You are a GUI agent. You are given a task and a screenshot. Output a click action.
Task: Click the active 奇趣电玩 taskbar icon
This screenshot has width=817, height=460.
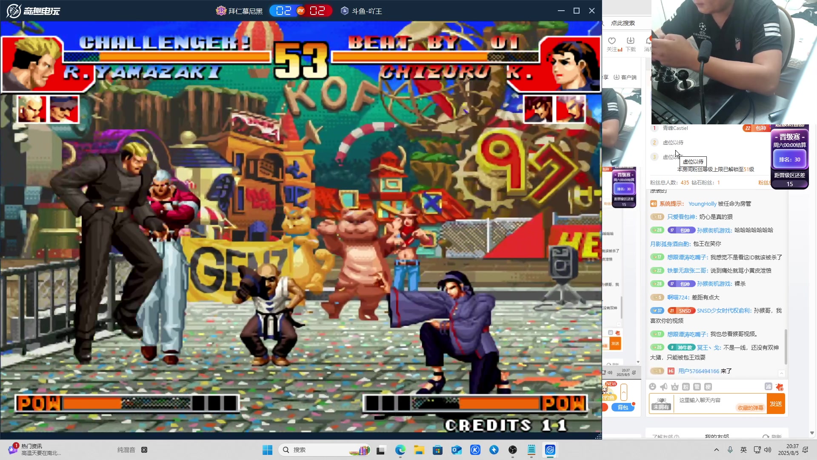[x=550, y=450]
